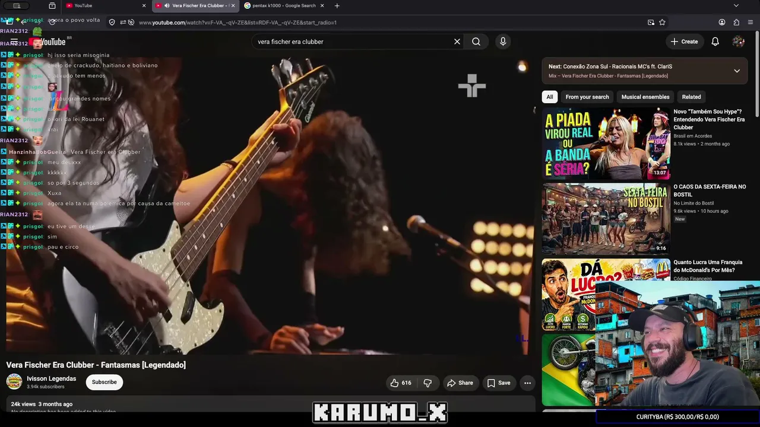Click the tracking protection shield icon
Viewport: 760px width, 427px height.
[x=112, y=23]
